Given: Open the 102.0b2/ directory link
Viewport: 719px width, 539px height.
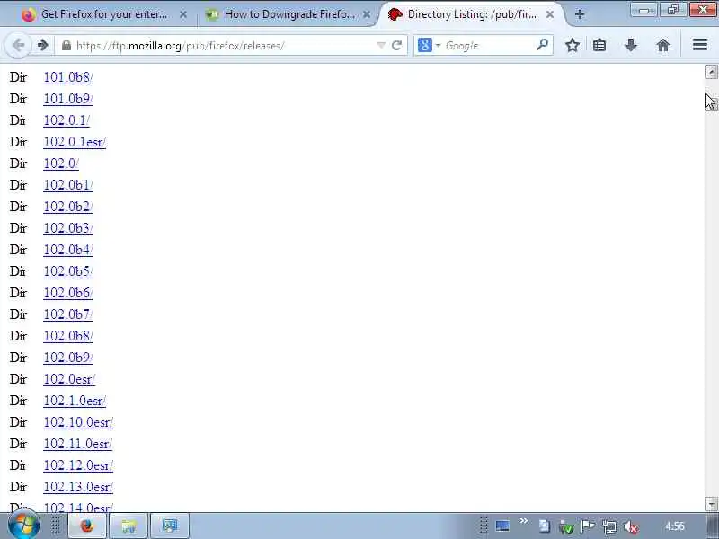Looking at the screenshot, I should coord(68,207).
